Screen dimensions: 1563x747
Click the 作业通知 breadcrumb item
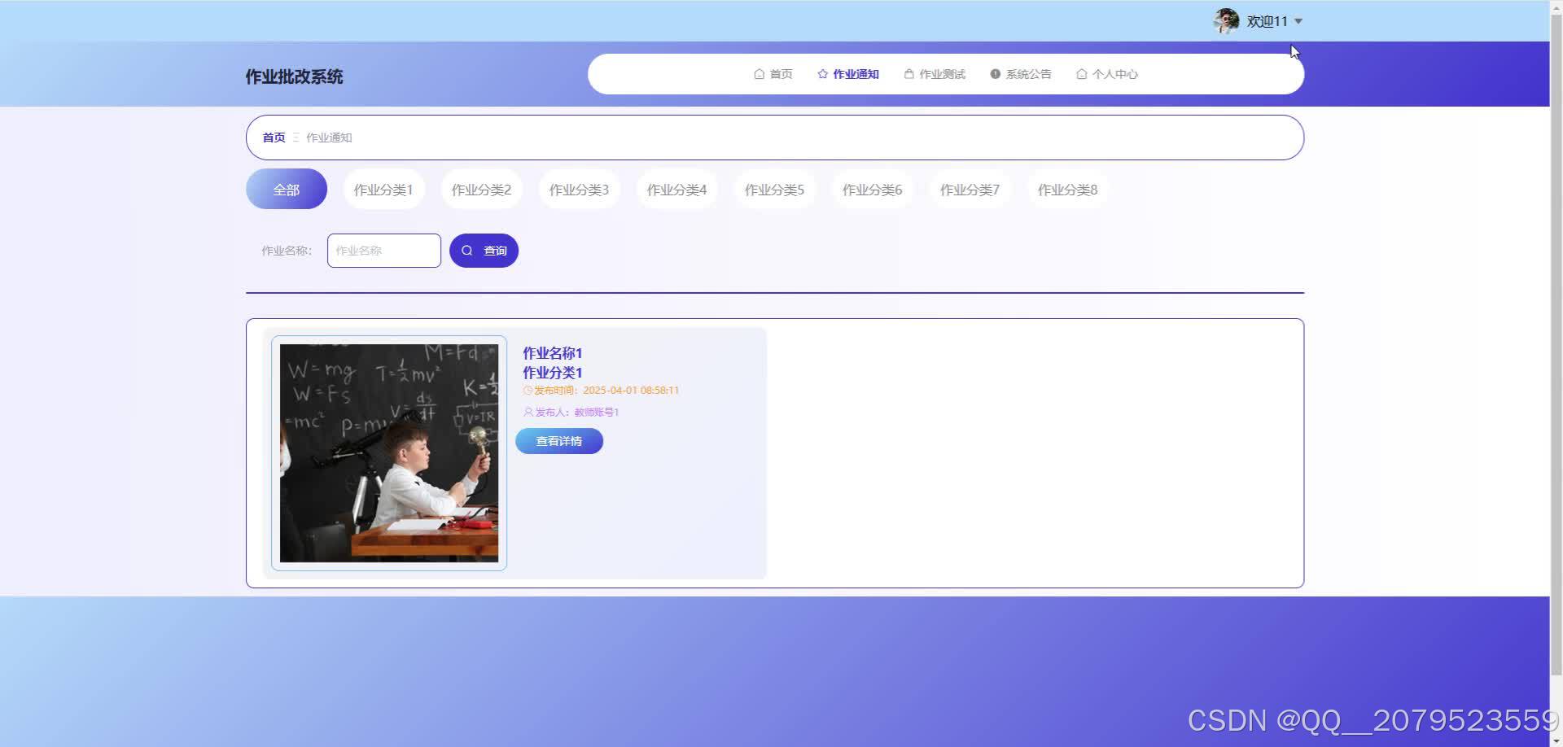[329, 138]
